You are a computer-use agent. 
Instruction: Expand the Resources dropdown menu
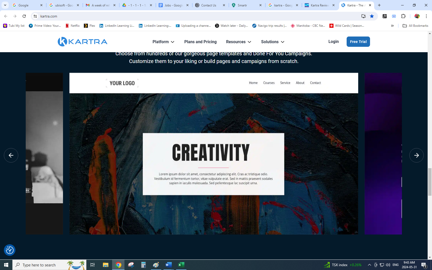pyautogui.click(x=238, y=42)
